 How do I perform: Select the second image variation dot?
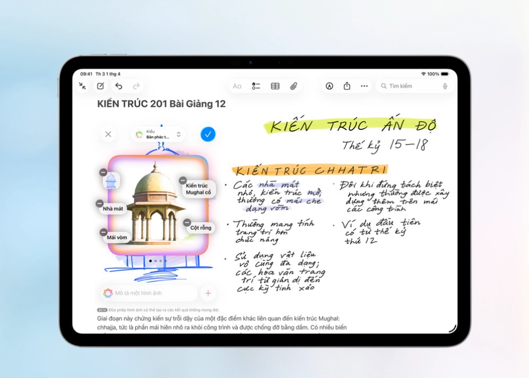[156, 260]
